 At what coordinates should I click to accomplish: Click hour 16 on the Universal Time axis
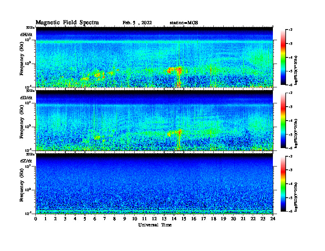pyautogui.click(x=194, y=219)
